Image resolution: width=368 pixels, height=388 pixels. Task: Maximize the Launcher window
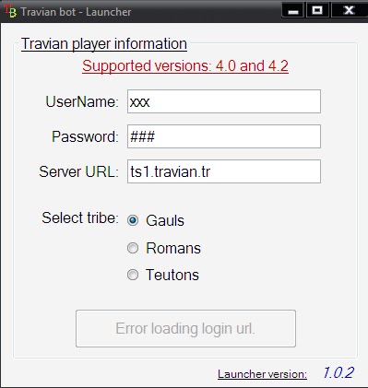coord(317,10)
